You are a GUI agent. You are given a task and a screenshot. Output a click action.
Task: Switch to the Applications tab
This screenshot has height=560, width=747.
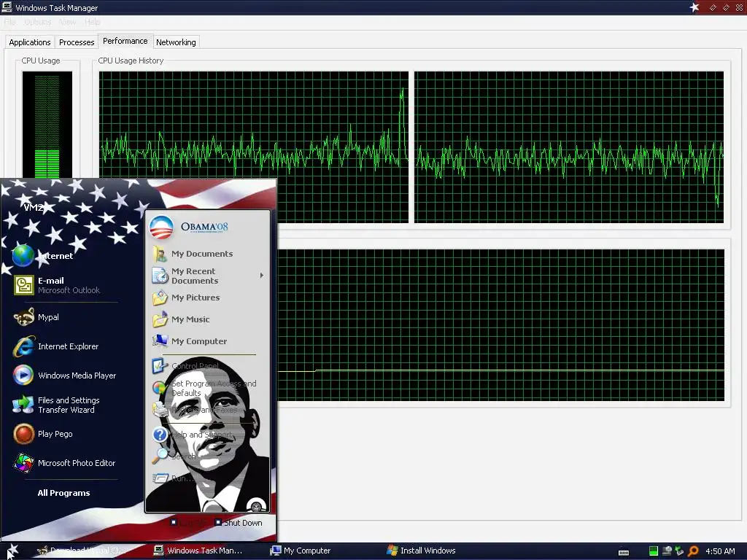click(29, 42)
